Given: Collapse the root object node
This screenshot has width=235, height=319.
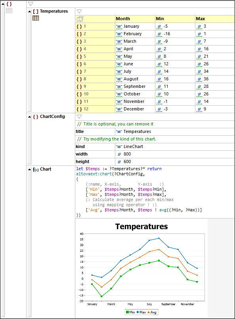Looking at the screenshot, I should pyautogui.click(x=3, y=4).
